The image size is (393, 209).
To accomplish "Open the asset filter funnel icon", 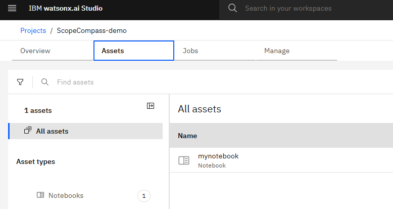I will (20, 82).
